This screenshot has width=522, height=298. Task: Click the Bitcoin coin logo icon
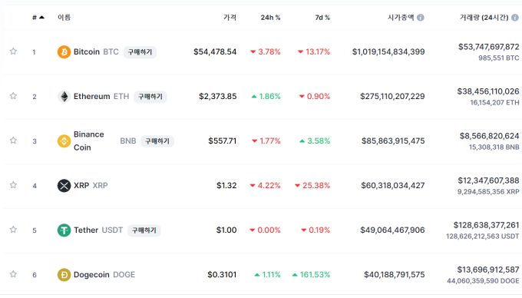(x=64, y=52)
